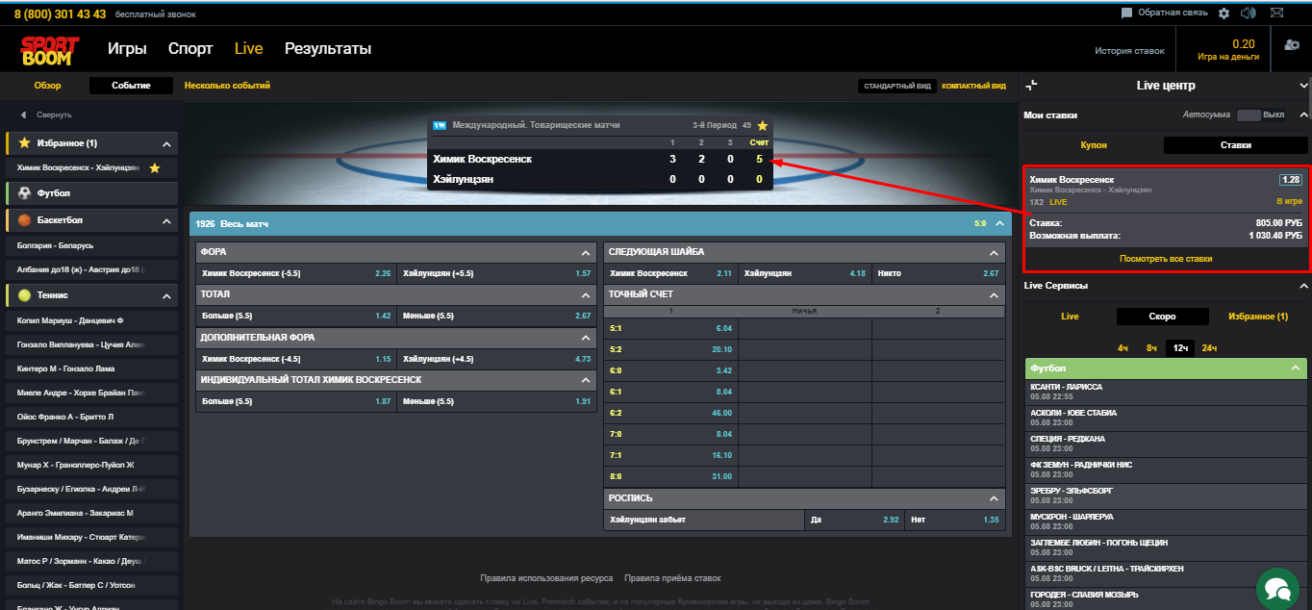Viewport: 1312px width, 610px height.
Task: Click the Live center collapse-arrows icon
Action: [x=1031, y=86]
